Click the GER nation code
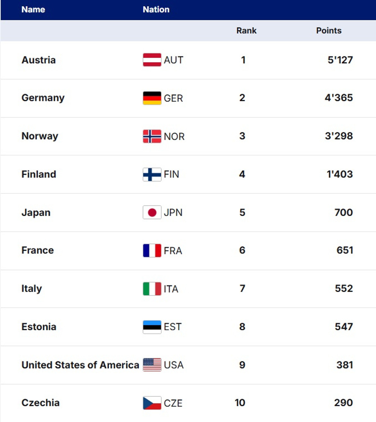 point(173,98)
